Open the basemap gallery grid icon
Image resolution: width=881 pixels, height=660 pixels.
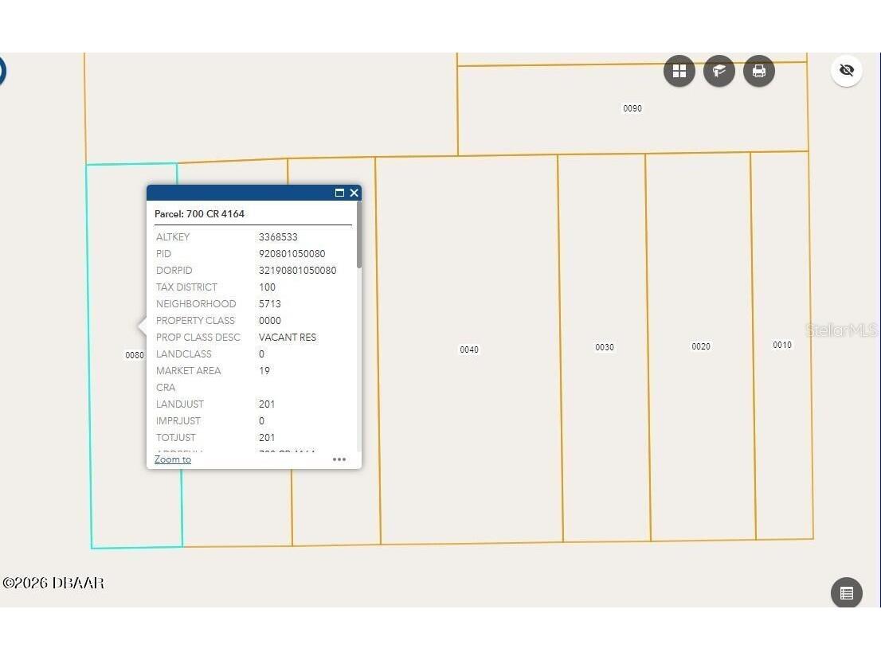(x=679, y=71)
